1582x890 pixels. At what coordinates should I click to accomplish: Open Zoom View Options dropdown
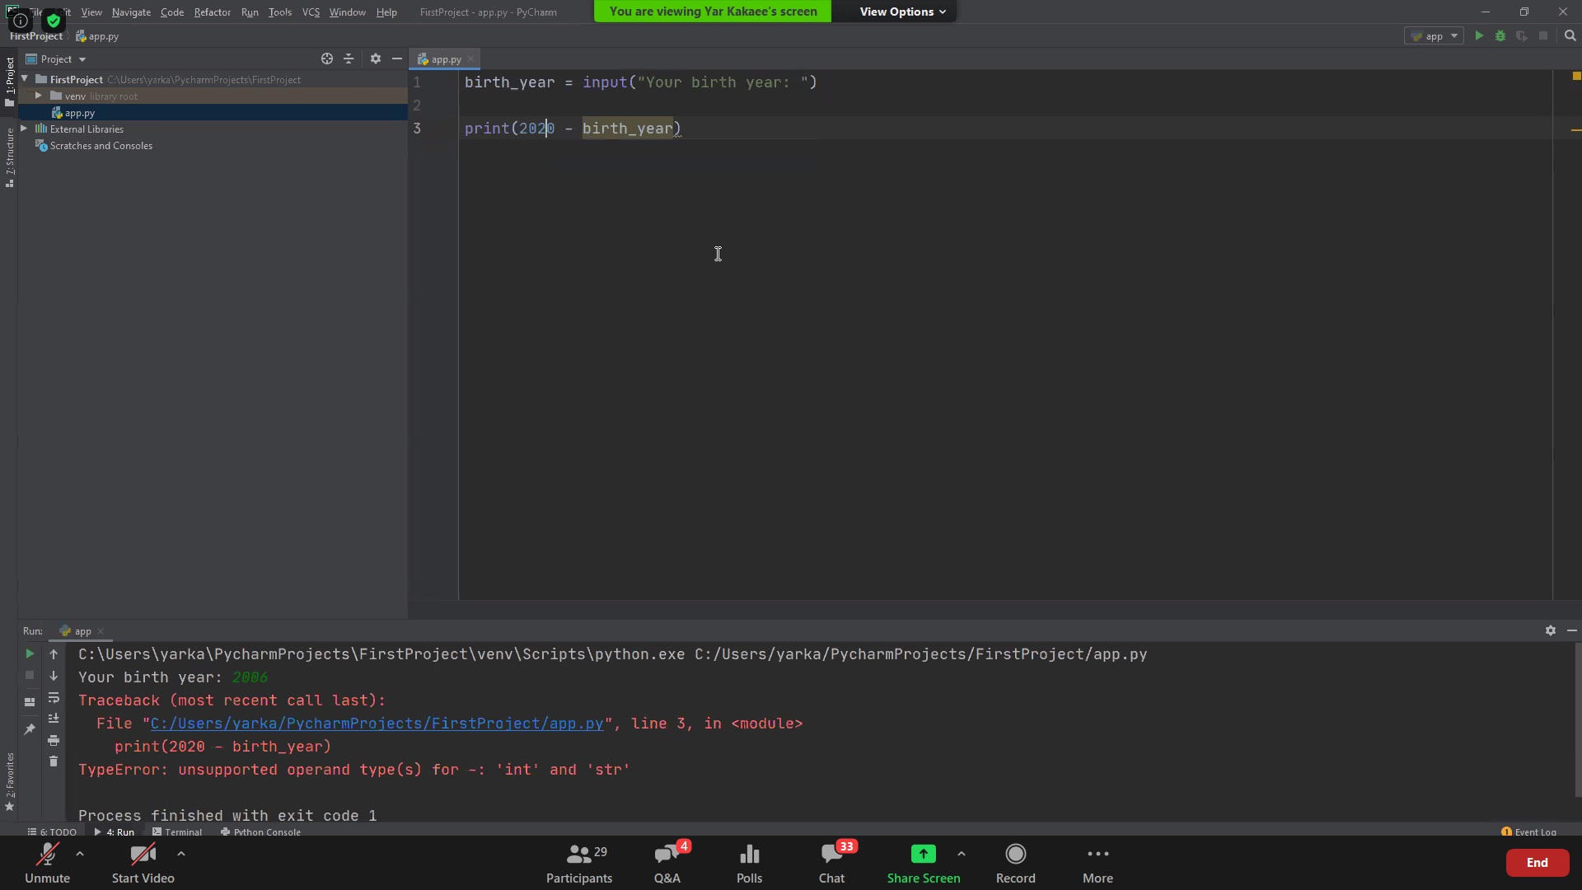902,12
